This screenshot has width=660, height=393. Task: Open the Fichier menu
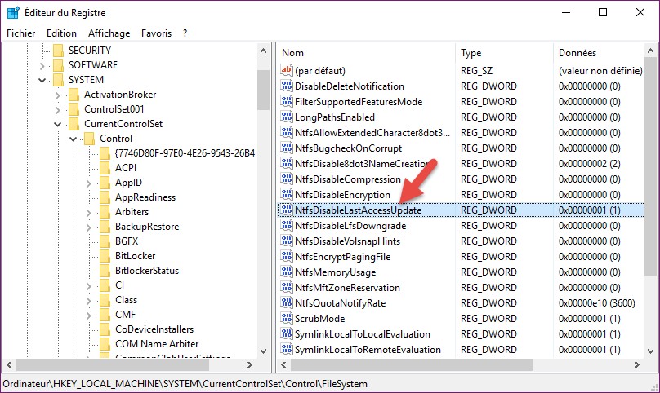[21, 33]
